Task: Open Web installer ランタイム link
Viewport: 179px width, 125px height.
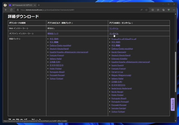Action: (x=114, y=28)
